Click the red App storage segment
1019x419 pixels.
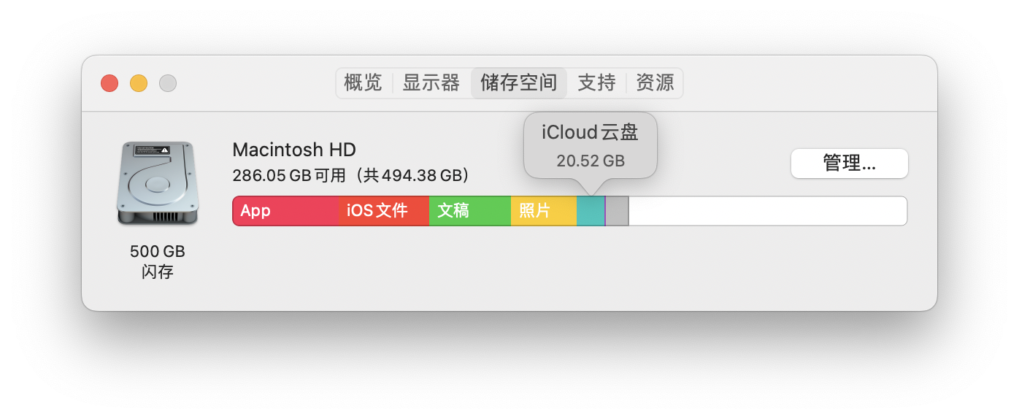point(286,211)
